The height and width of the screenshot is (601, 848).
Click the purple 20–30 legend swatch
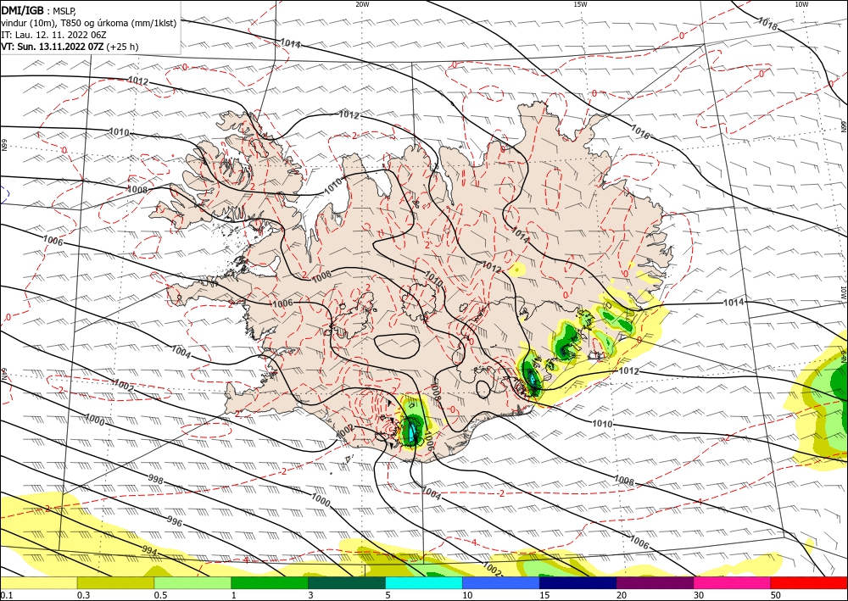(x=655, y=582)
